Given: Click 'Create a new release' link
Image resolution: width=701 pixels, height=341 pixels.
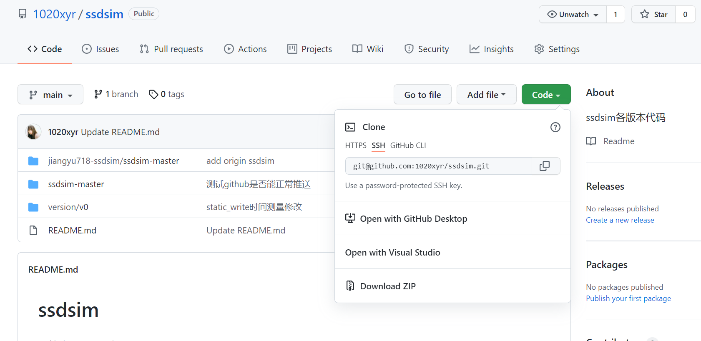Looking at the screenshot, I should click(x=620, y=220).
